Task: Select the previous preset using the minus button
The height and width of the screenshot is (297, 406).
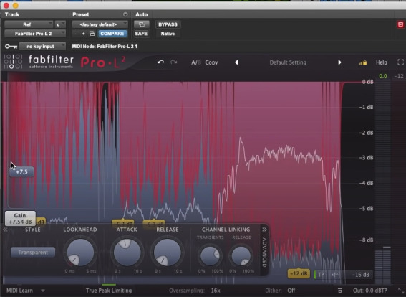Action: click(75, 34)
